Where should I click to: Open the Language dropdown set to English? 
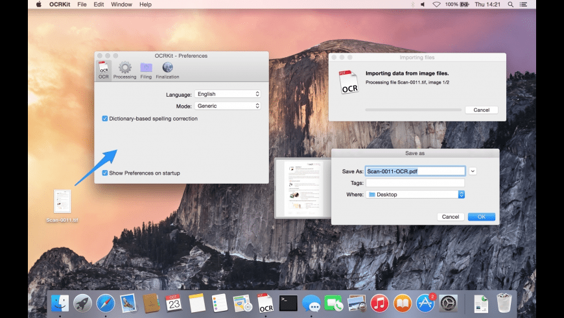(228, 94)
